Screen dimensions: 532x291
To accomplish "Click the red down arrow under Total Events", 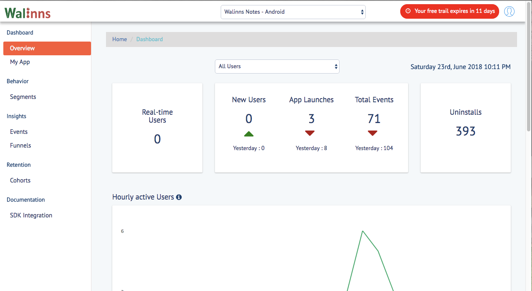I will (x=372, y=133).
